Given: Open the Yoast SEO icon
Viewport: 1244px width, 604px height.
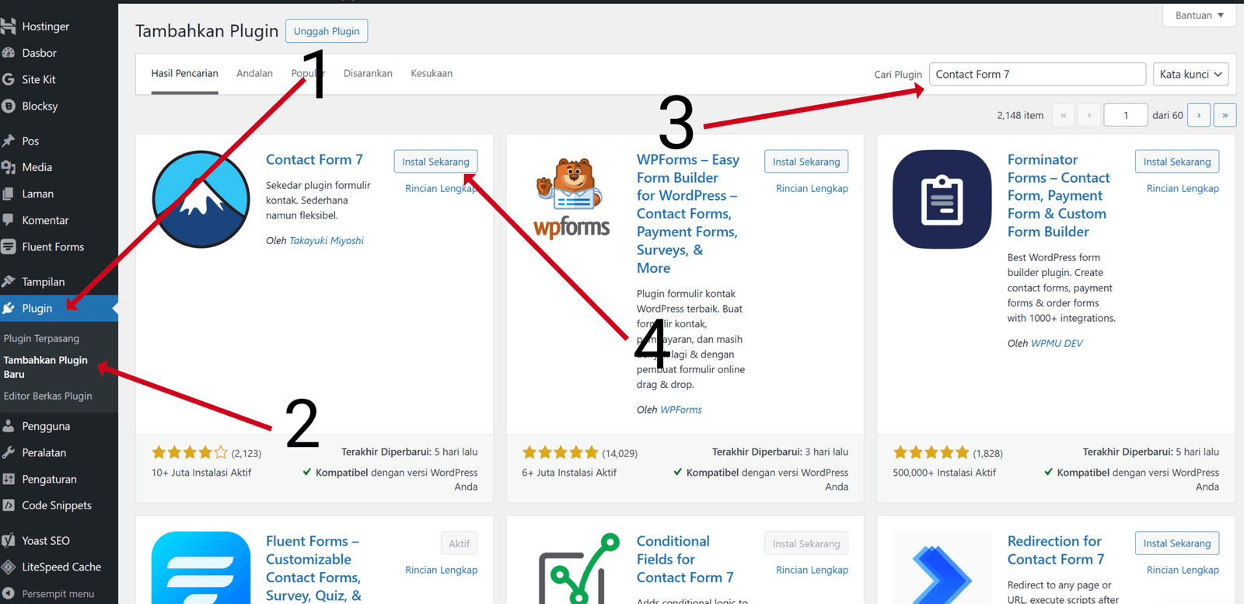Looking at the screenshot, I should 9,540.
